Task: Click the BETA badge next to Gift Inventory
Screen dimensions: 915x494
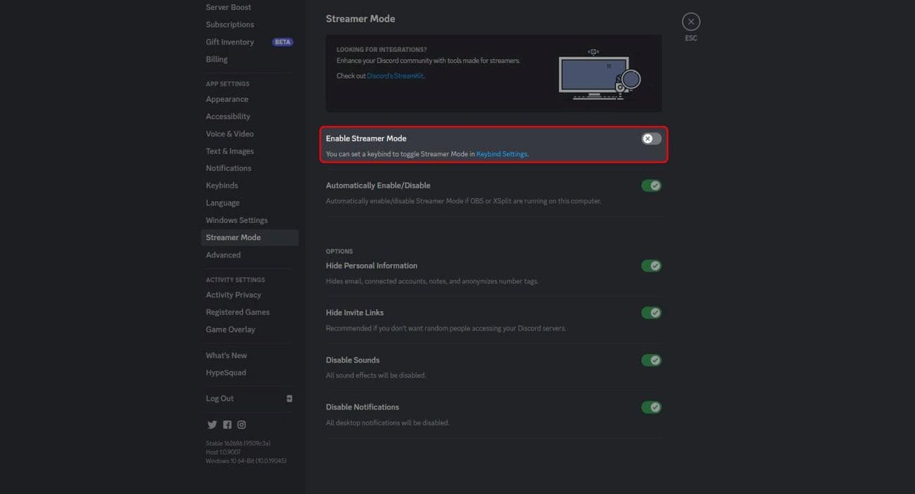Action: point(282,42)
